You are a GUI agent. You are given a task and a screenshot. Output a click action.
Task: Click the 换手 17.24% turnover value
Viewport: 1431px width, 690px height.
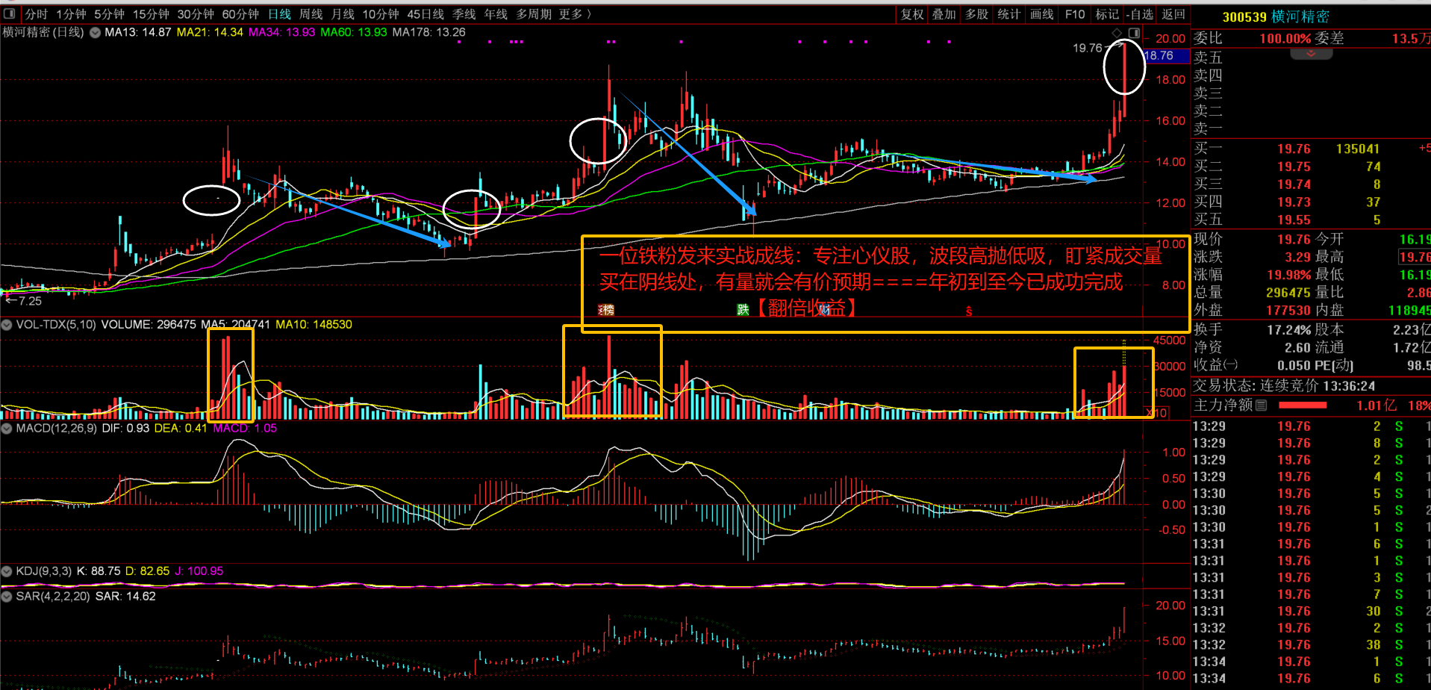(1289, 329)
